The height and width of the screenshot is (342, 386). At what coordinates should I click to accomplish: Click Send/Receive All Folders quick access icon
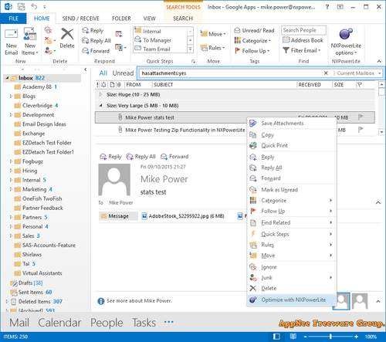coord(21,7)
